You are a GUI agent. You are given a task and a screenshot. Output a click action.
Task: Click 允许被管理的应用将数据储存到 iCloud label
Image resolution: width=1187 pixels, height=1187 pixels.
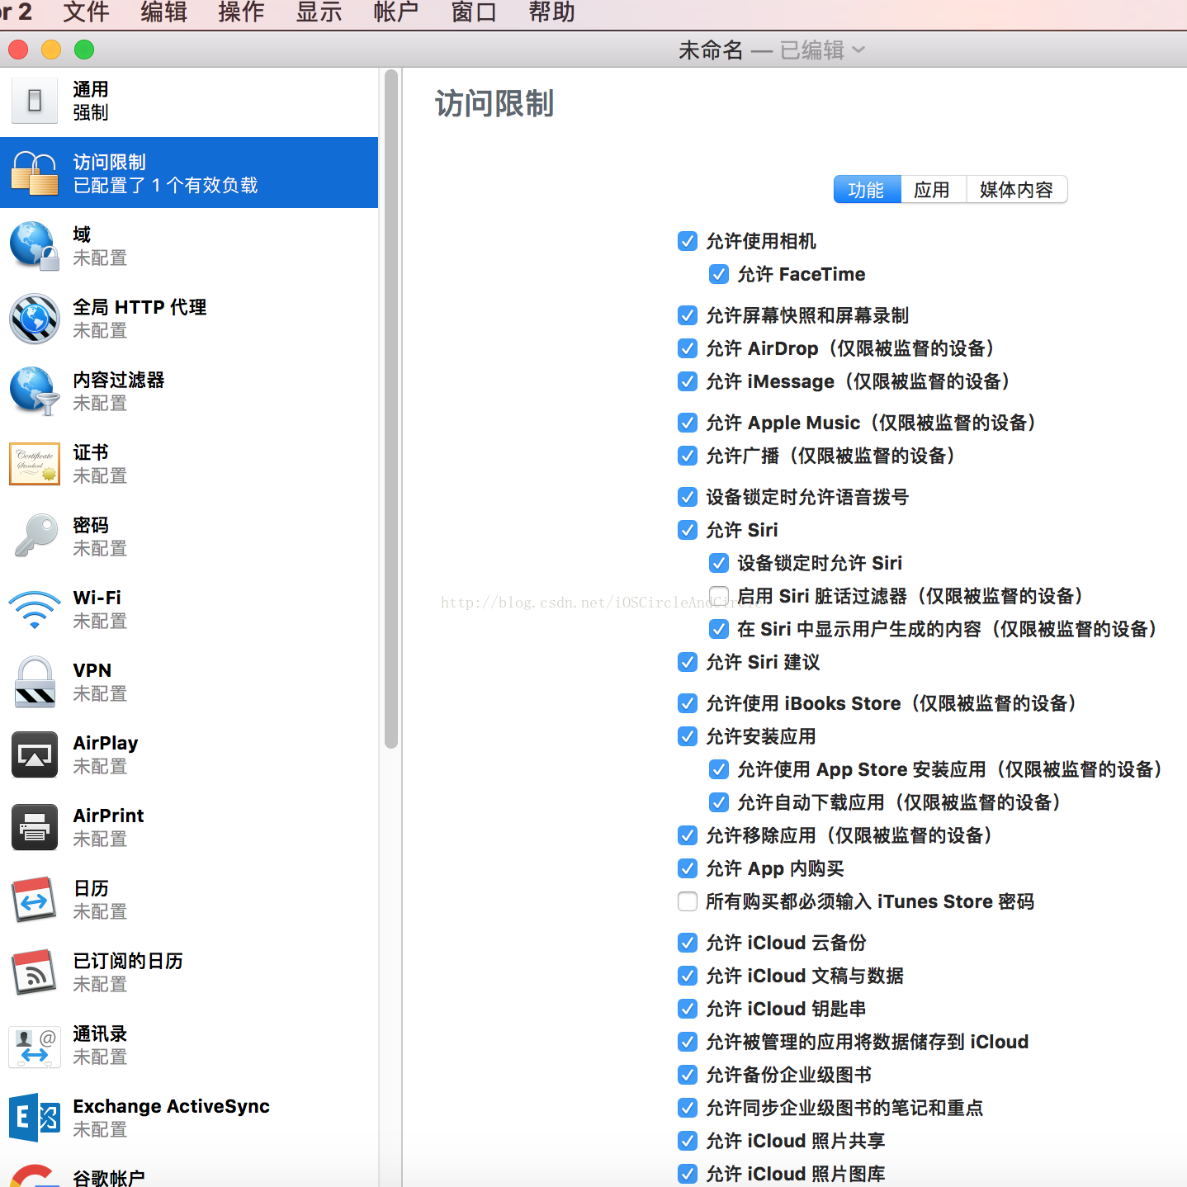868,1042
